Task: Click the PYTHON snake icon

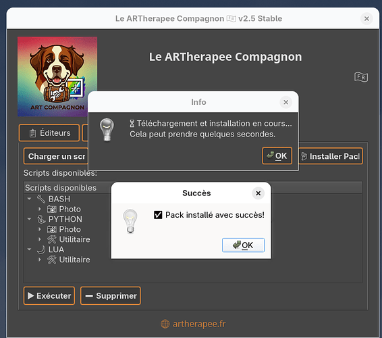Action: coord(41,219)
